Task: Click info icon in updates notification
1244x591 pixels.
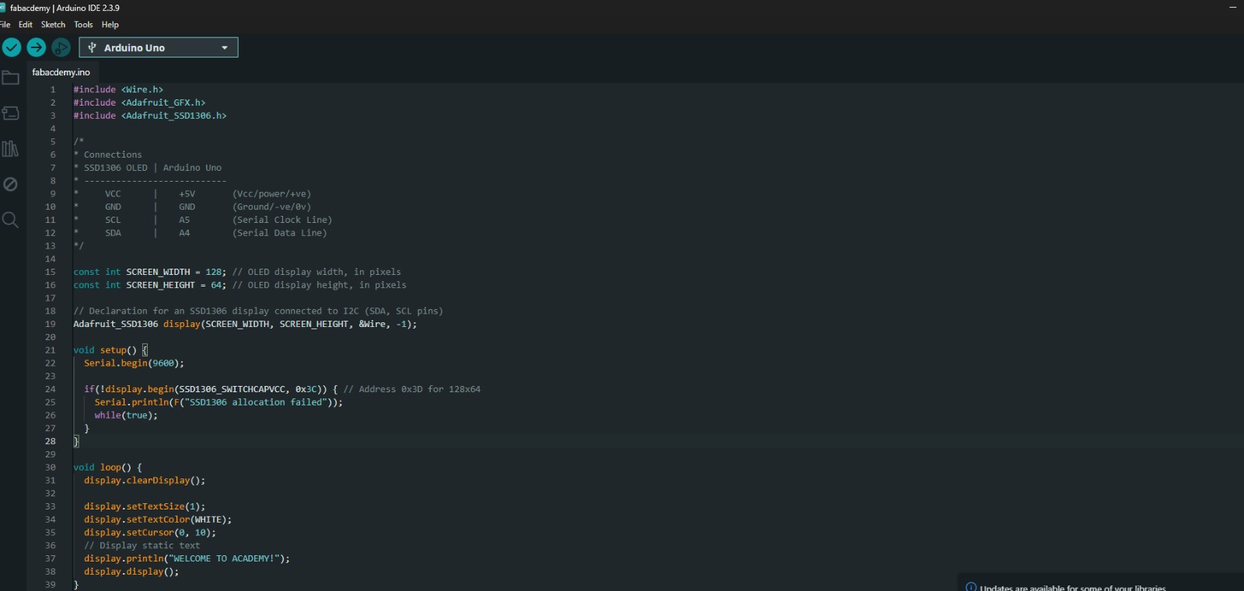Action: click(970, 587)
